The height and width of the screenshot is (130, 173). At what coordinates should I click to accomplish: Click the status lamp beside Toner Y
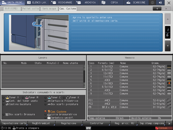click(4, 97)
